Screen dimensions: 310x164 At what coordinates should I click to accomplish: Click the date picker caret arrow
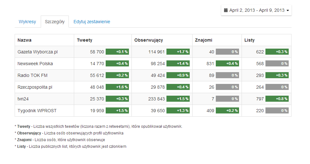288,10
